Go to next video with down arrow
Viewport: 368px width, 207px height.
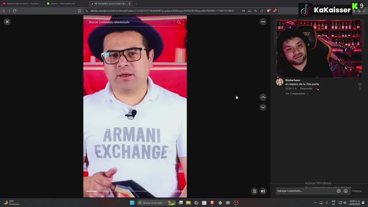coord(263,107)
